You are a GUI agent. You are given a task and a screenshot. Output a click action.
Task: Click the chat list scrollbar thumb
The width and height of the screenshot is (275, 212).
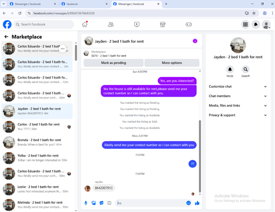click(x=76, y=53)
